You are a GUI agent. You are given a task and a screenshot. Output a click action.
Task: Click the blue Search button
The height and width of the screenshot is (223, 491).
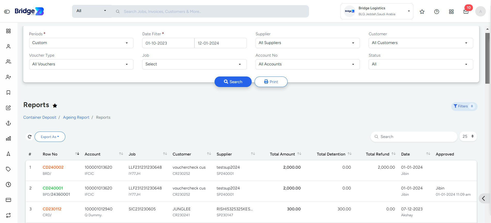point(233,82)
